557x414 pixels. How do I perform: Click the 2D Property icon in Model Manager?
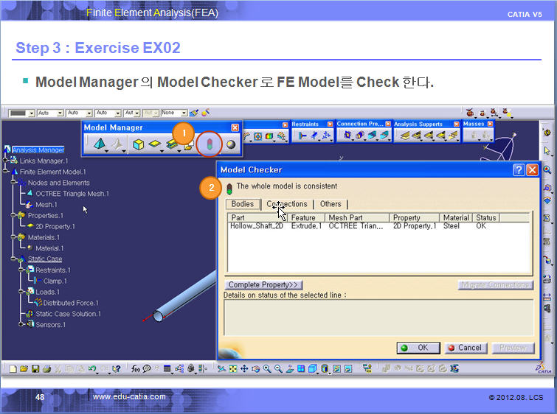[155, 144]
